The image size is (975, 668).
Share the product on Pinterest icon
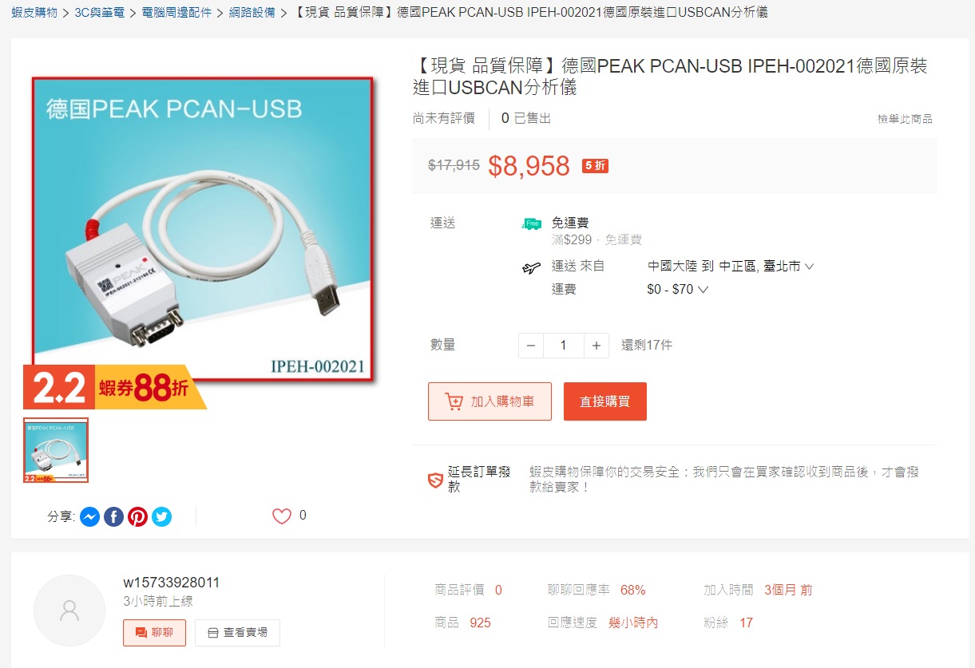pyautogui.click(x=137, y=517)
